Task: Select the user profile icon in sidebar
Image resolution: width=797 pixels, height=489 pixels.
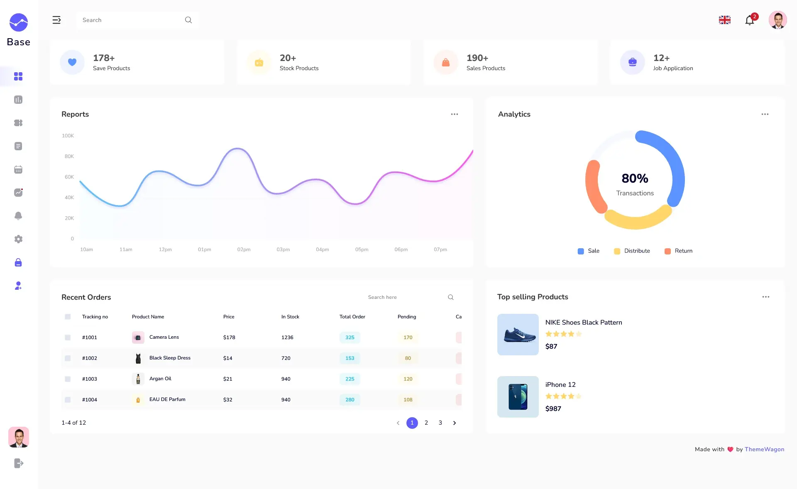Action: point(18,286)
